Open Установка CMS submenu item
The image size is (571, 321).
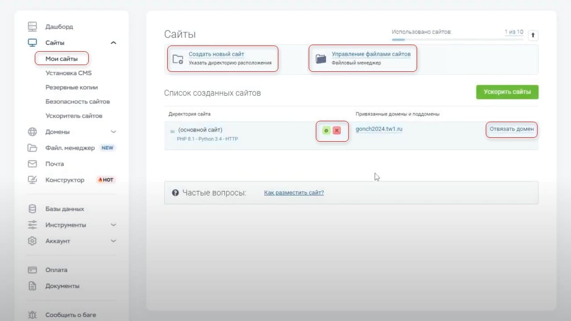pyautogui.click(x=68, y=73)
